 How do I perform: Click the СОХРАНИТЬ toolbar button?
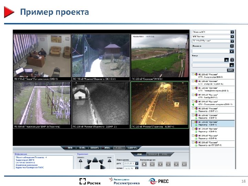(95, 148)
